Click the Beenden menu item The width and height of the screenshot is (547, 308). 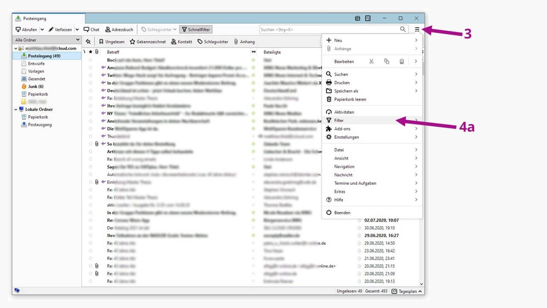342,213
